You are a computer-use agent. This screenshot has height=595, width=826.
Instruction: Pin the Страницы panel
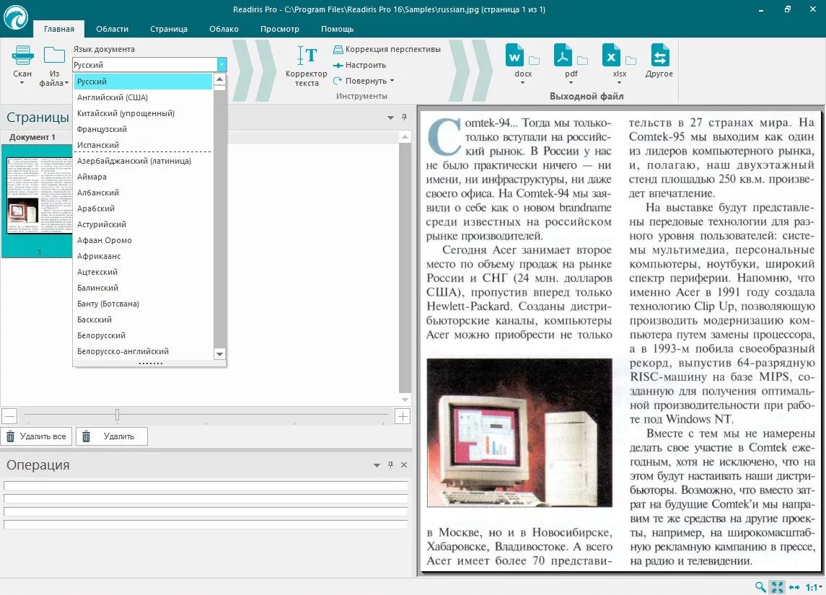(x=404, y=117)
